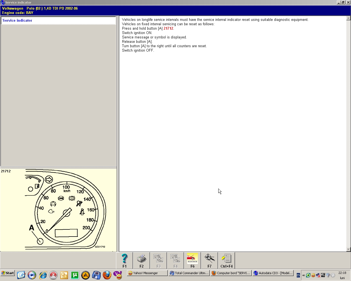
Task: Click the greyed-out F3 image button
Action: pos(158,260)
